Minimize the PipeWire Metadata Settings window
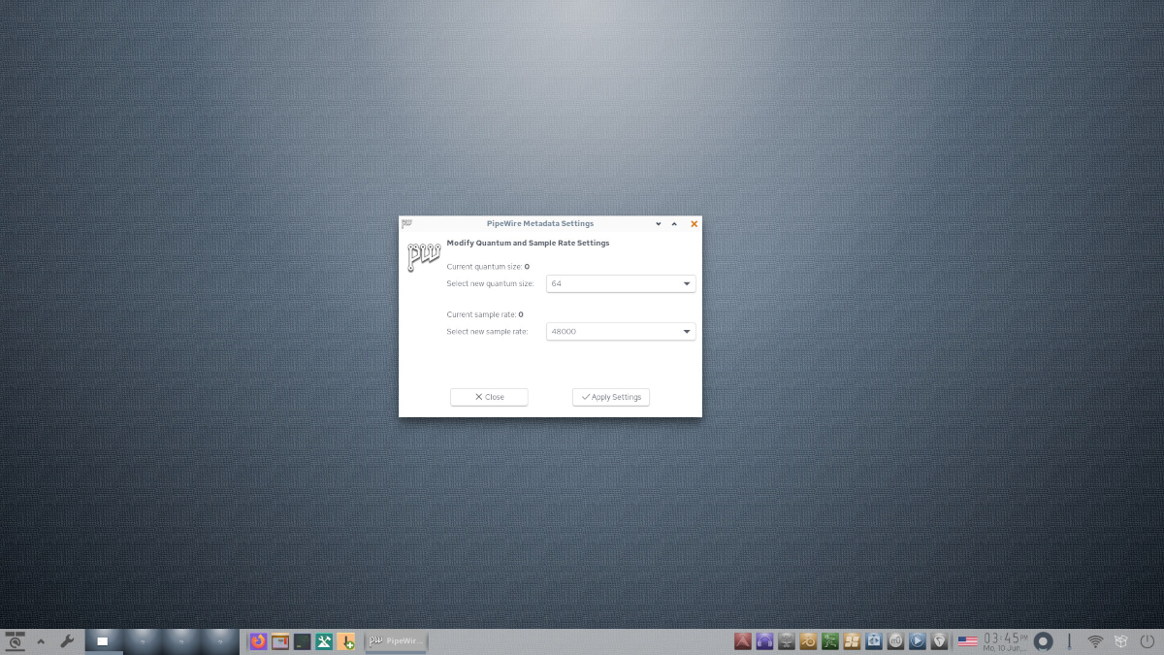This screenshot has width=1164, height=655. 659,224
